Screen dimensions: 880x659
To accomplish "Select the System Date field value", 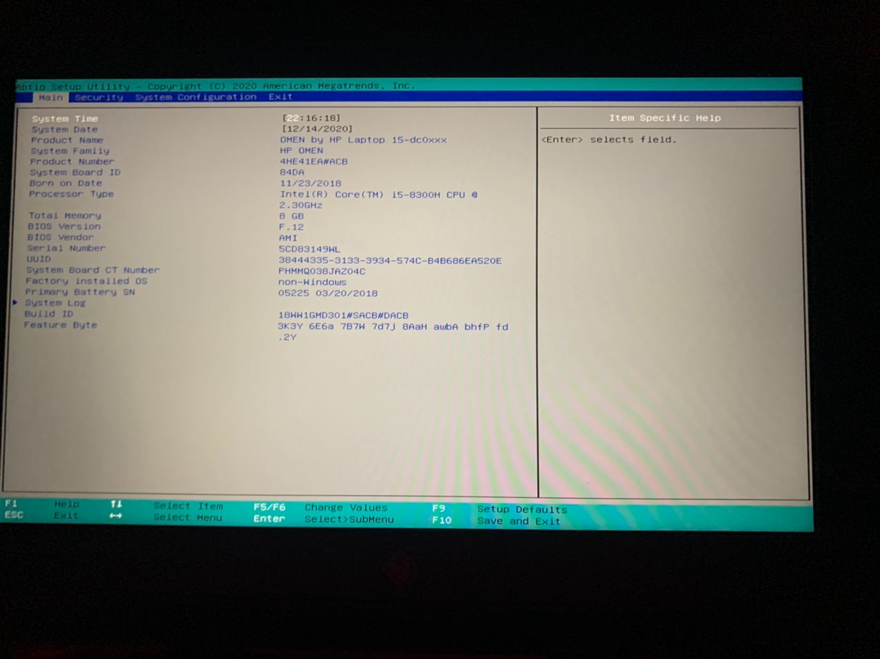I will click(x=317, y=129).
